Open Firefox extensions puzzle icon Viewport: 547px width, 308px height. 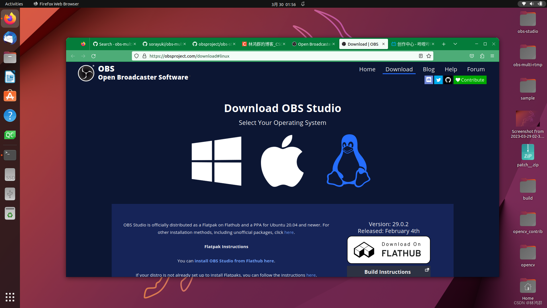tap(482, 56)
